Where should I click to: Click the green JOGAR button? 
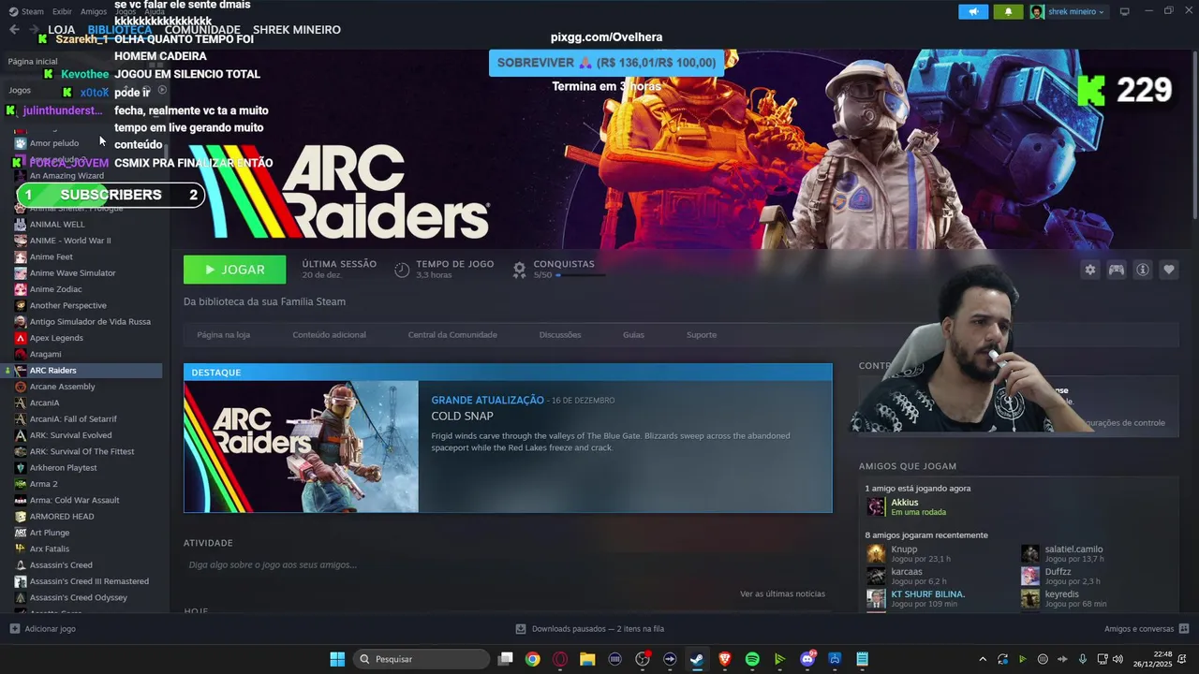click(x=235, y=270)
